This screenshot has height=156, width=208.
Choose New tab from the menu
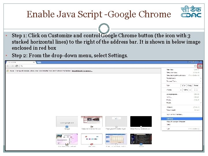tap(182, 70)
